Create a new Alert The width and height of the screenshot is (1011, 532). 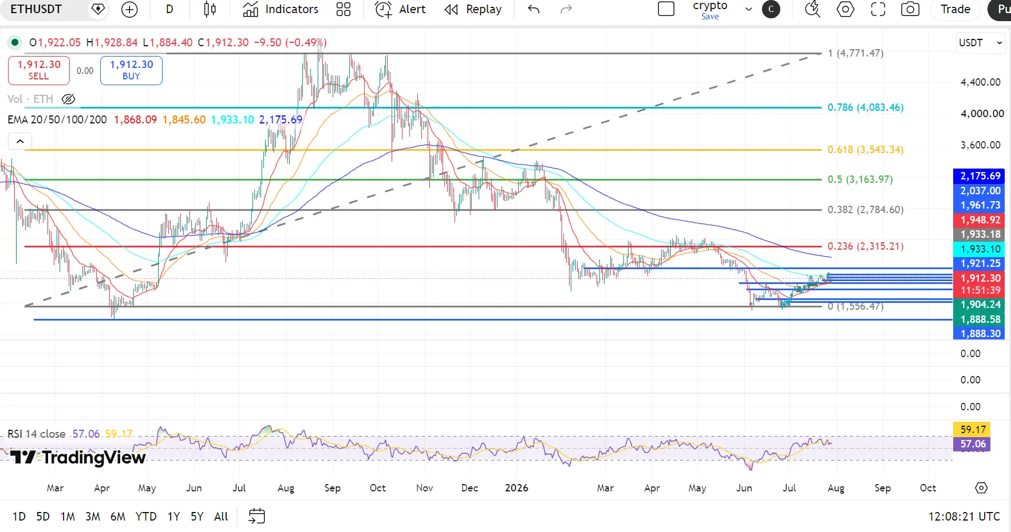[400, 9]
